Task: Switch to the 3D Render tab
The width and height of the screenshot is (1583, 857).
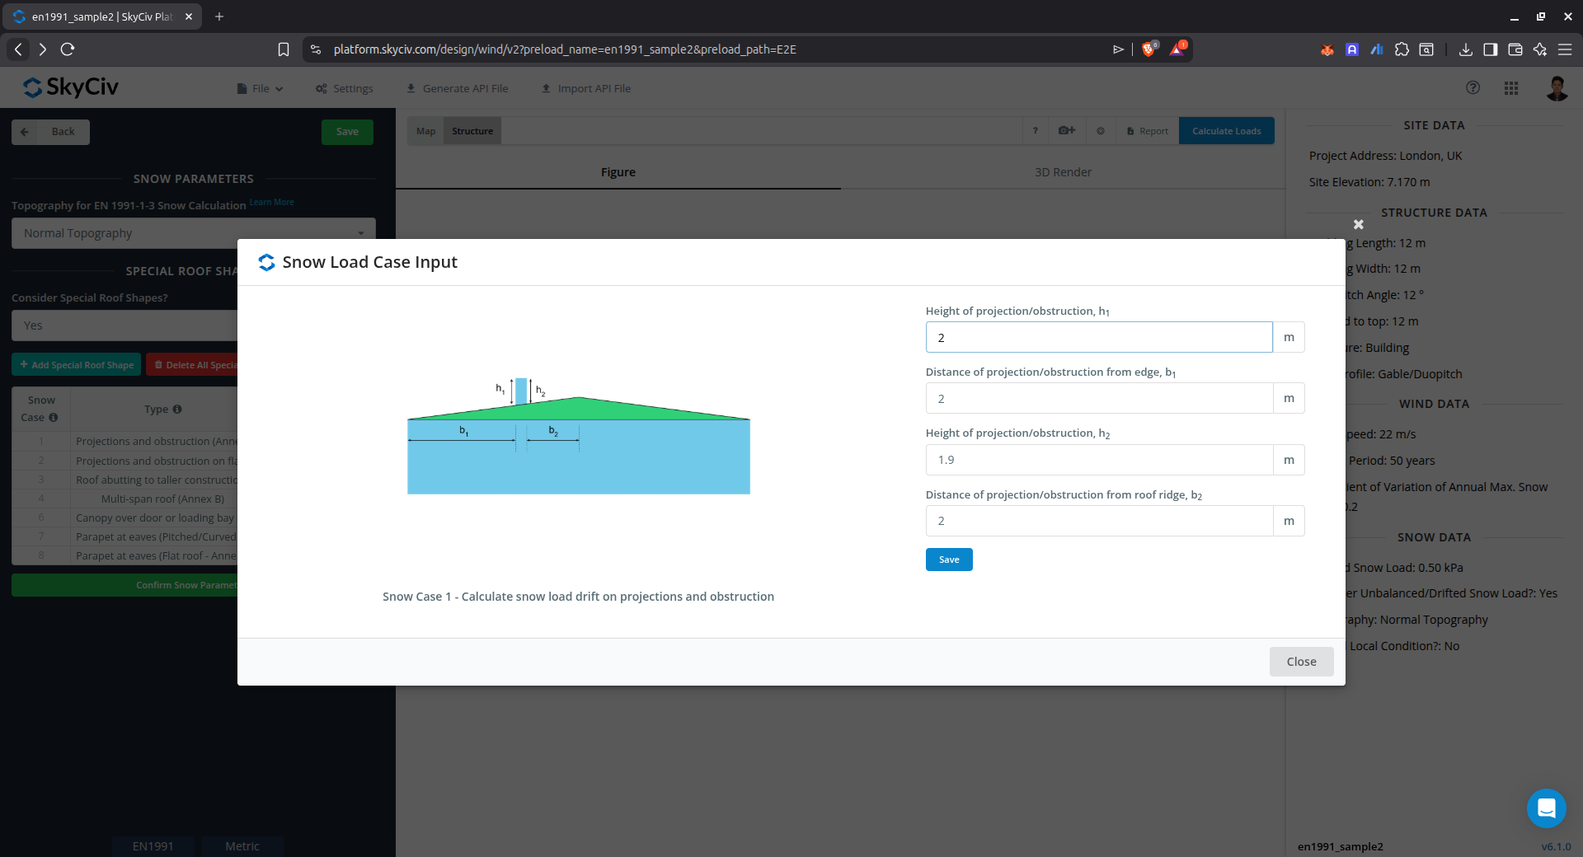Action: tap(1063, 172)
